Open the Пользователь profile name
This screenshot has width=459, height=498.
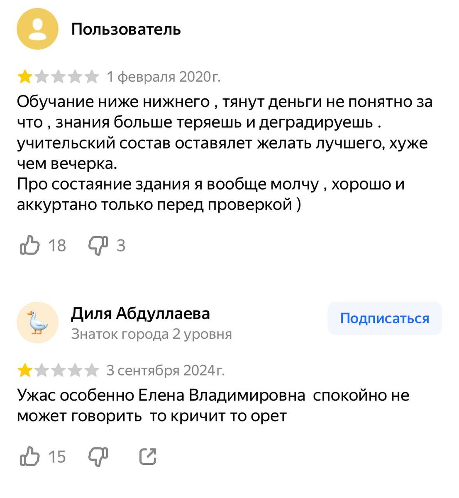click(126, 29)
